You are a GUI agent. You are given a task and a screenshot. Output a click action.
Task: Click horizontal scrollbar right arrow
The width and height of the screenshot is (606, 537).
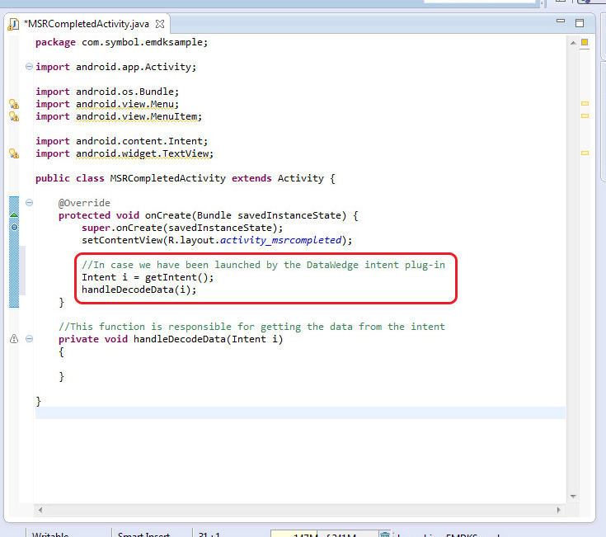pos(560,511)
